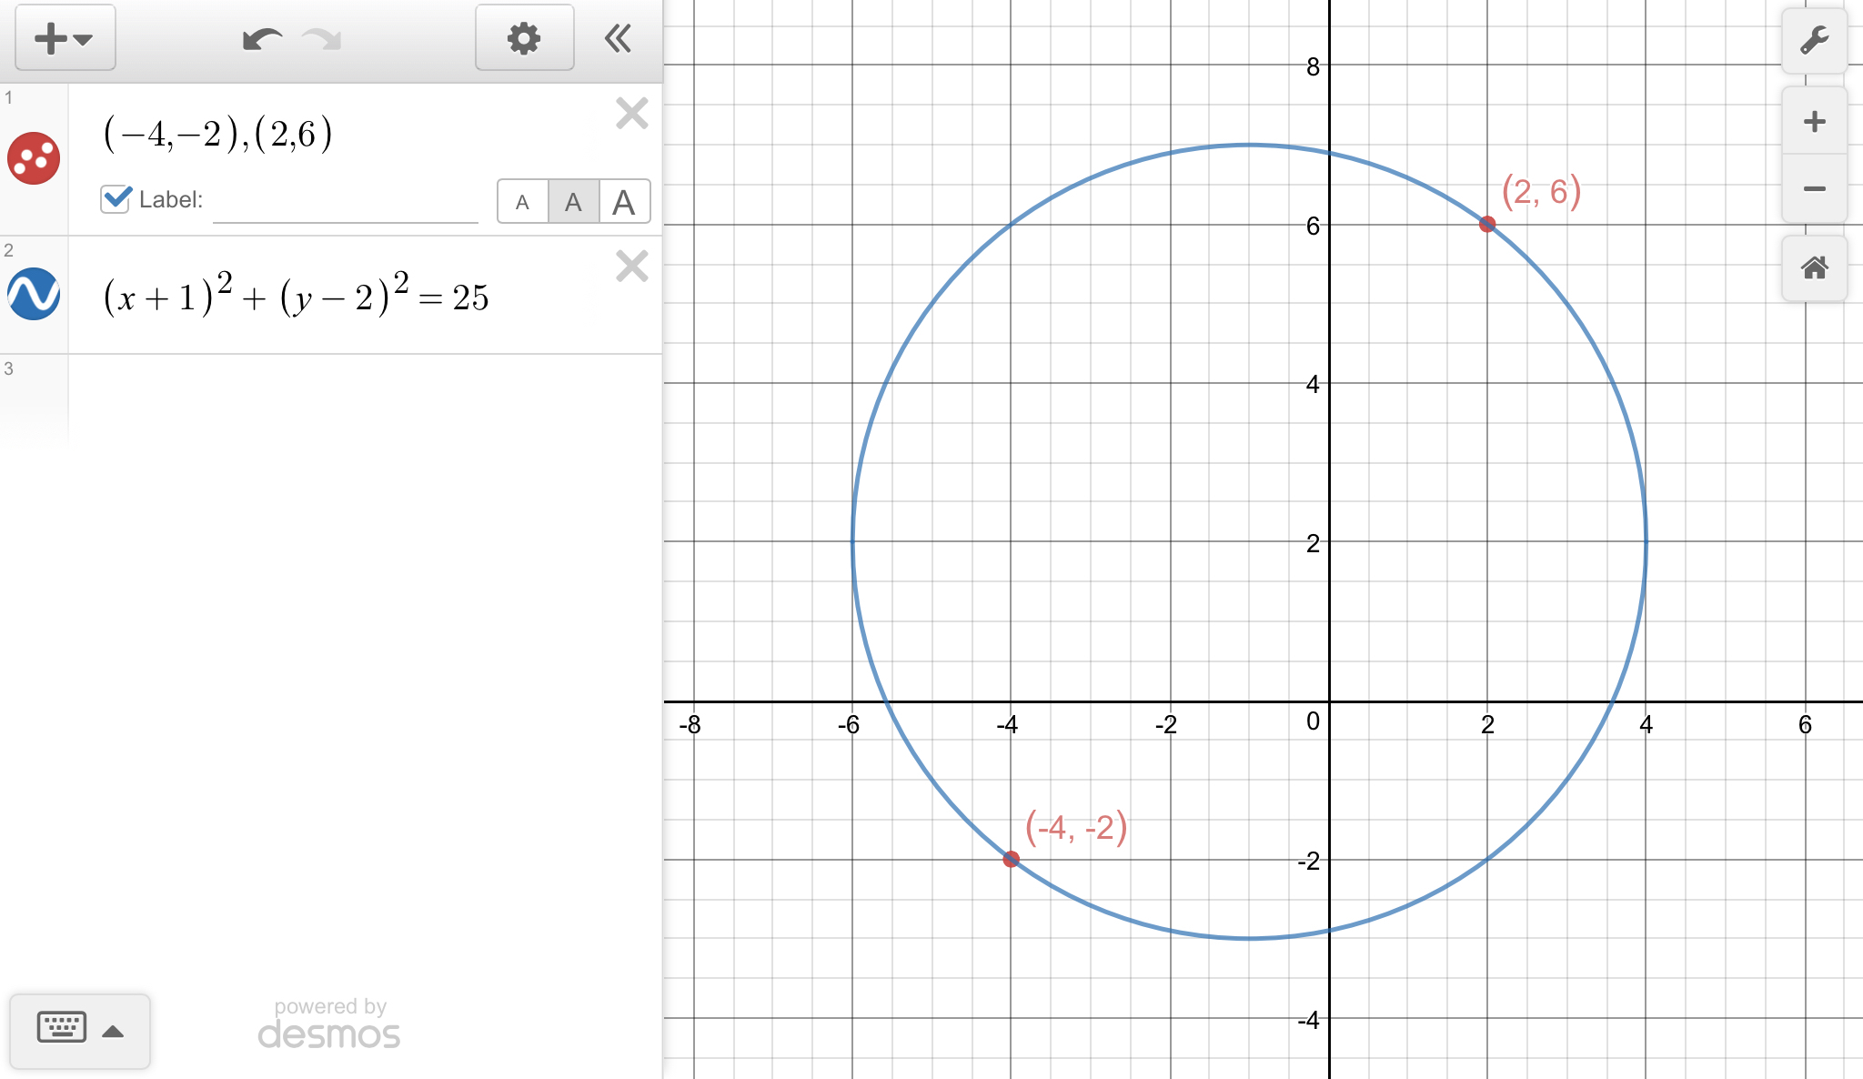This screenshot has height=1079, width=1863.
Task: Click the empty expression row 3
Action: click(364, 400)
